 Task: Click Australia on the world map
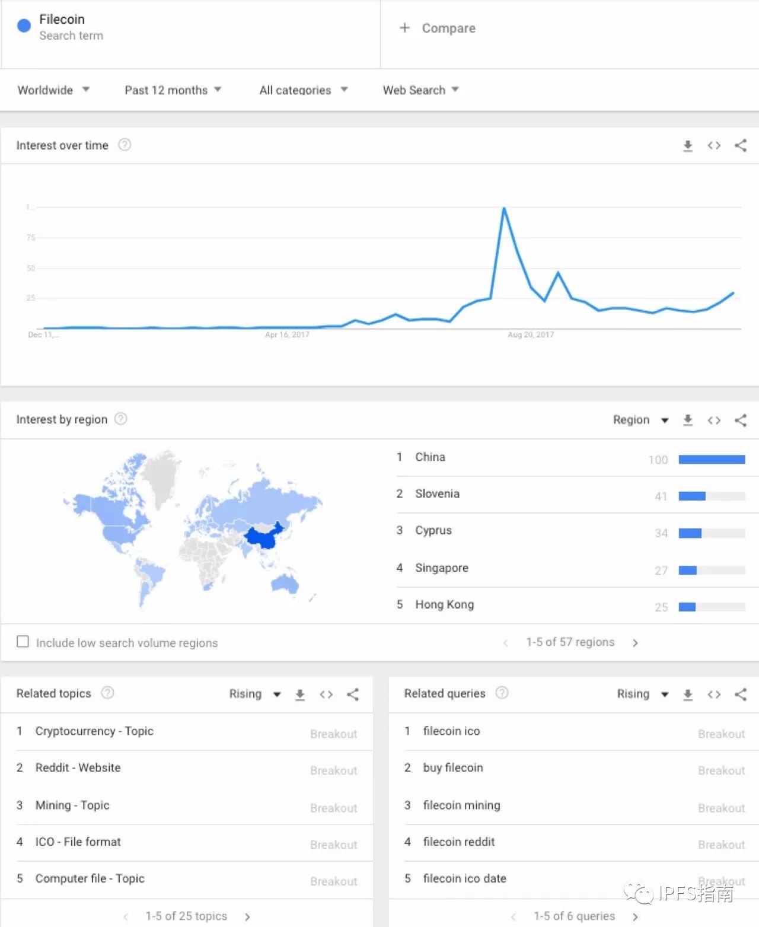(285, 584)
